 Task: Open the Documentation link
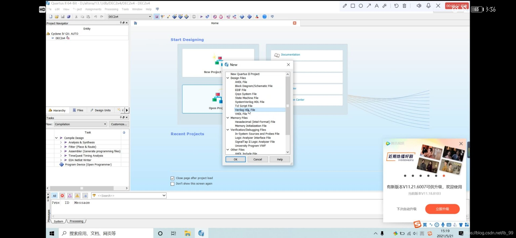pos(291,55)
